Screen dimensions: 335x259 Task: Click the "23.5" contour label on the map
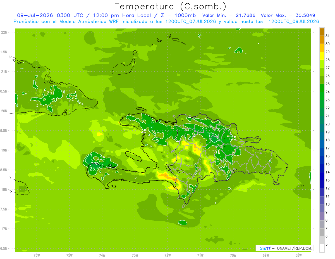(94, 169)
